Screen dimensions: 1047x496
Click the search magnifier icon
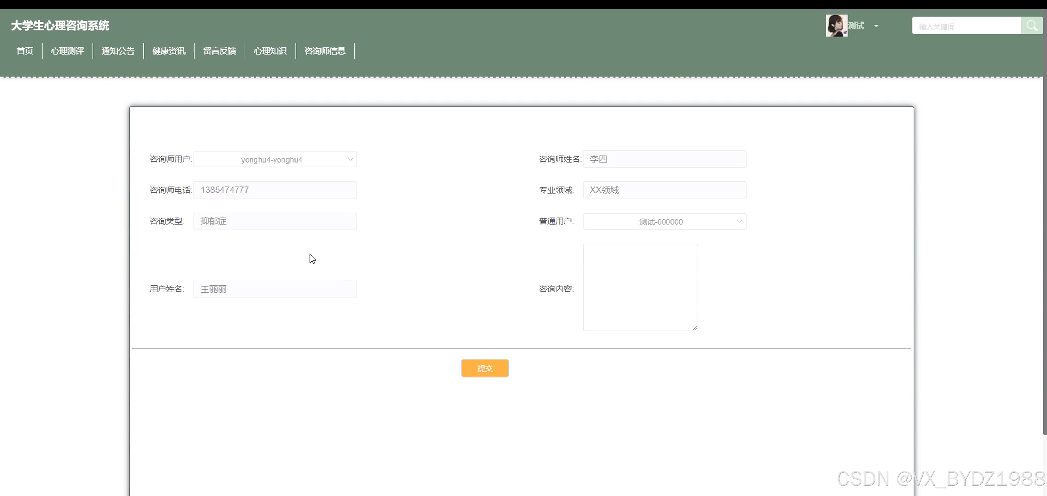[x=1032, y=26]
